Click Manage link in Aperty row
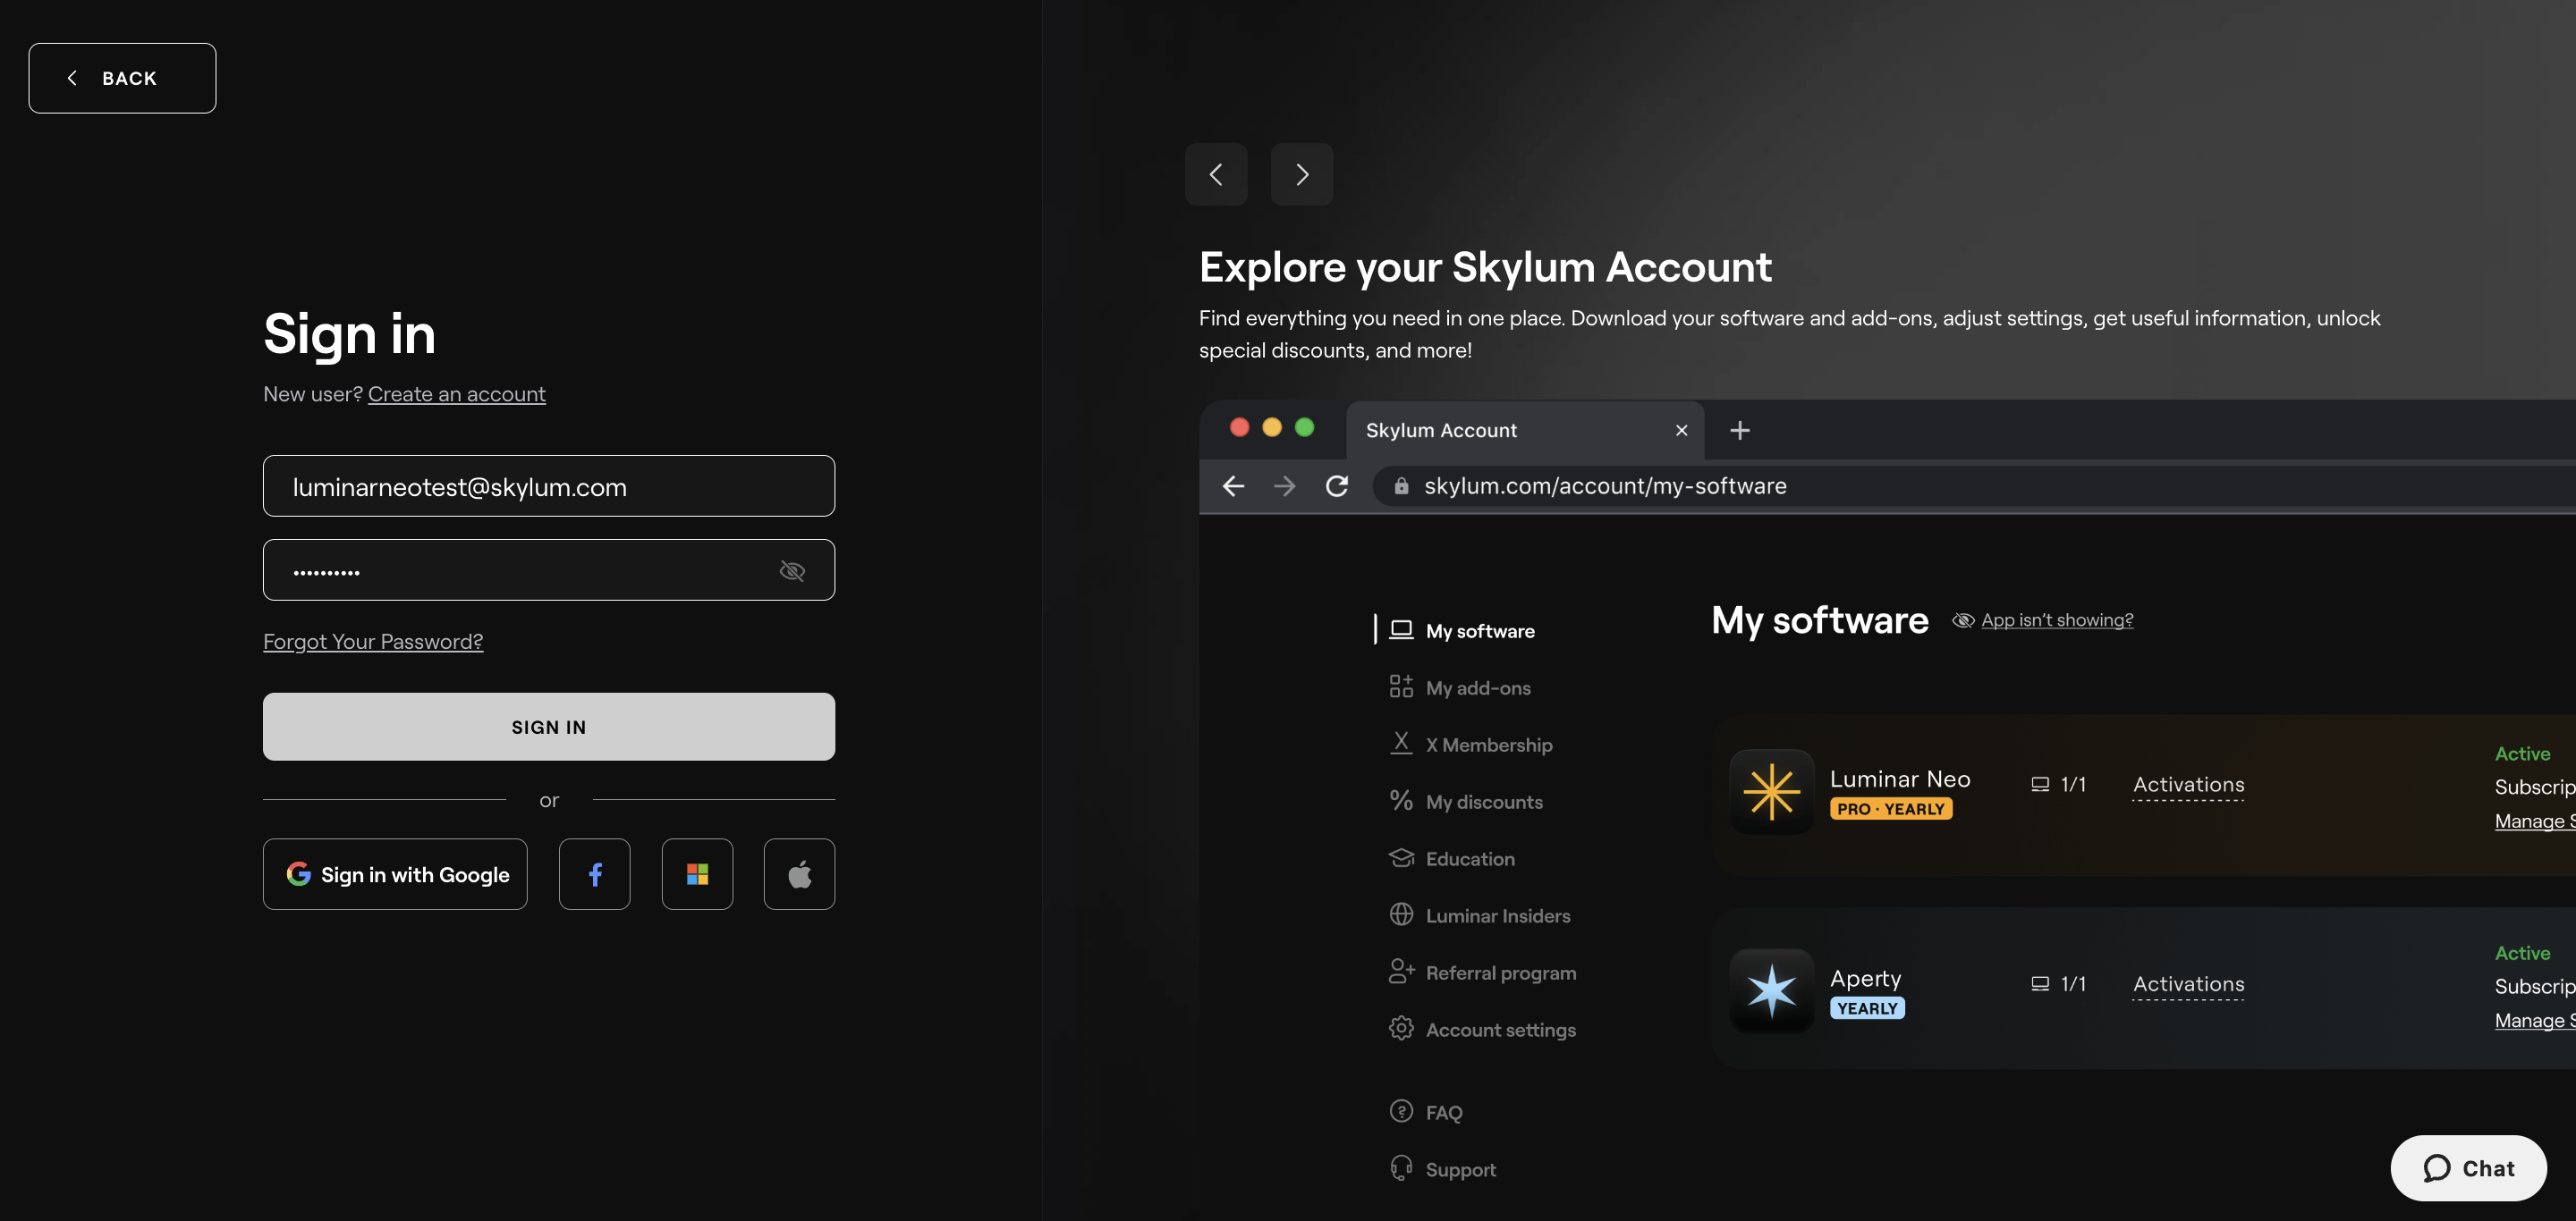2576x1221 pixels. pos(2534,1020)
